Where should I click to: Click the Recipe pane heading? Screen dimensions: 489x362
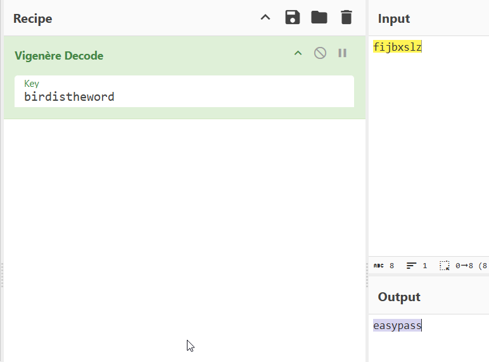(x=33, y=18)
